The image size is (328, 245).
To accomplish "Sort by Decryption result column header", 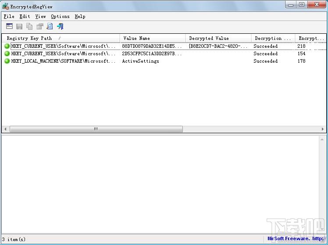I will [273, 38].
